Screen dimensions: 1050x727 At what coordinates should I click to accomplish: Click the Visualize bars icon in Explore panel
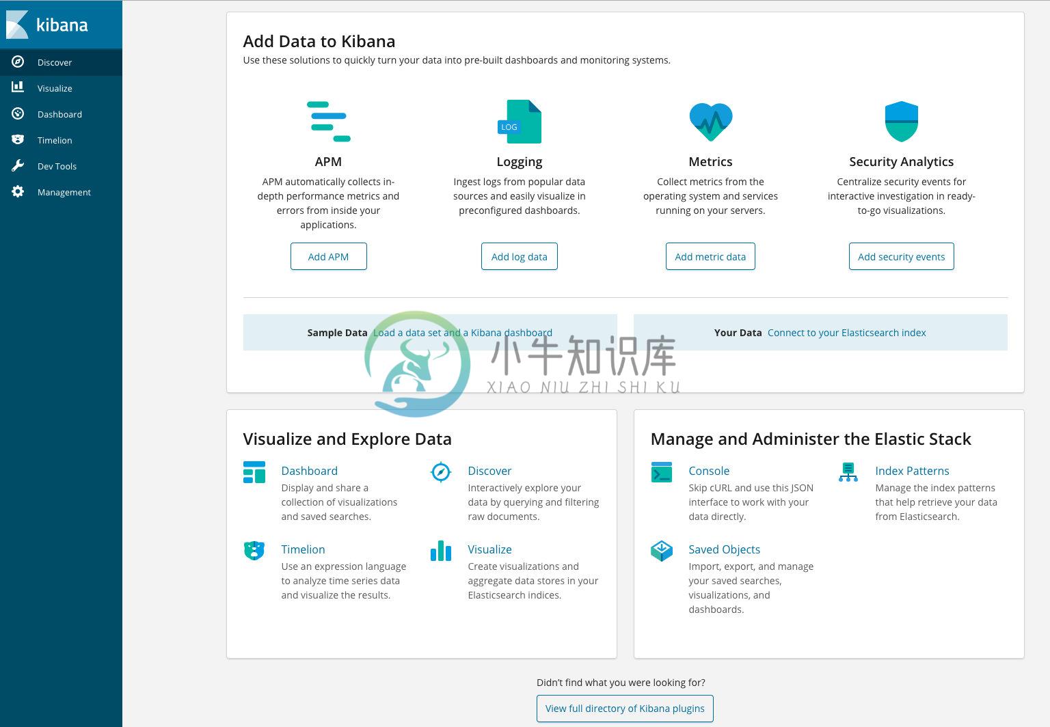(x=441, y=551)
